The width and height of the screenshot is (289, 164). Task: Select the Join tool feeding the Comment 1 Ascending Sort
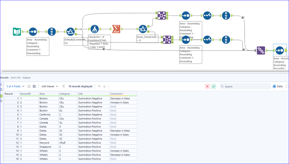point(167,40)
